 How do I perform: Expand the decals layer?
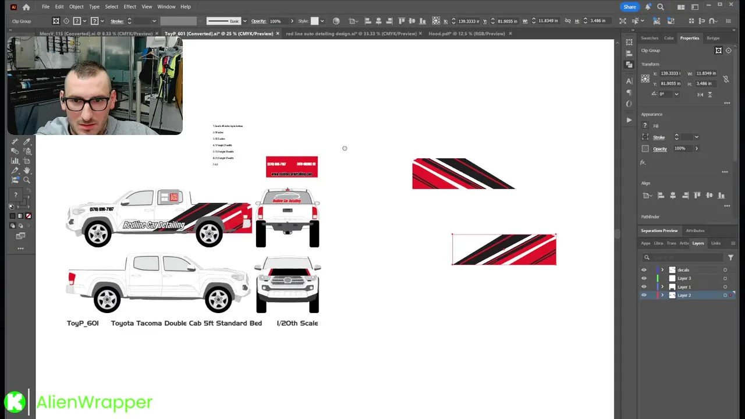(x=662, y=270)
